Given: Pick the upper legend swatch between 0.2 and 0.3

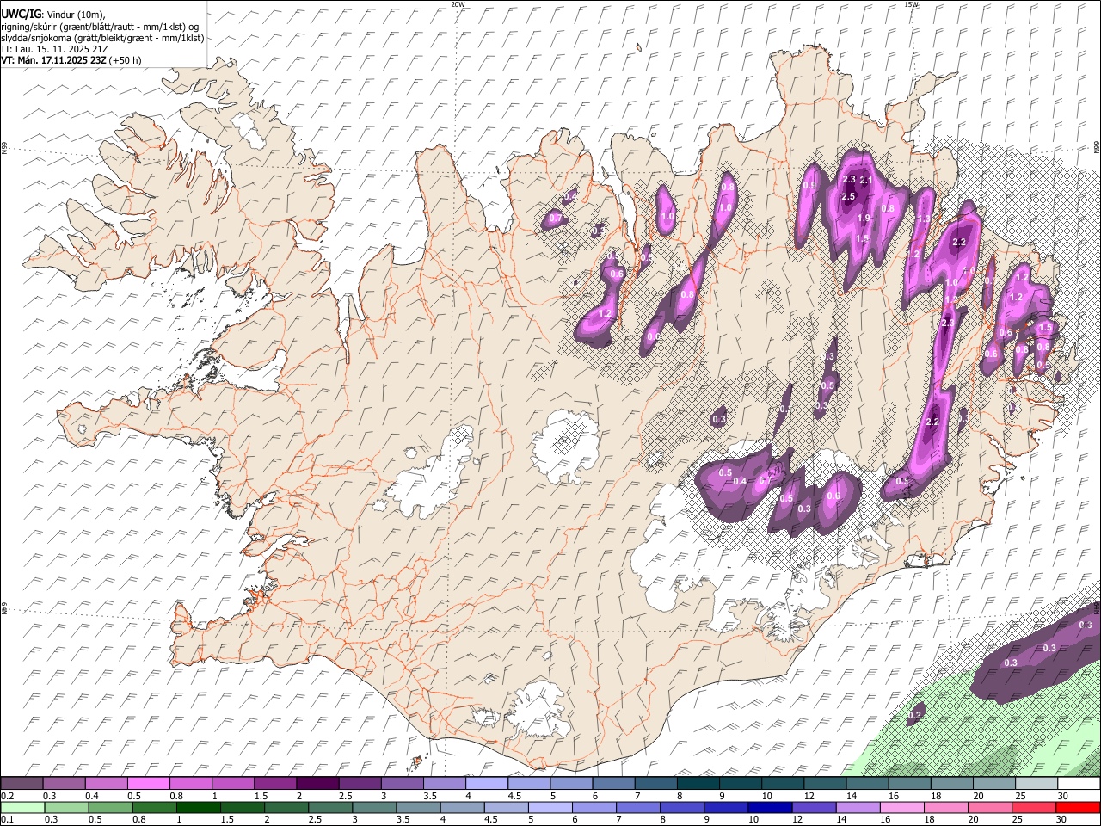Looking at the screenshot, I should pyautogui.click(x=22, y=784).
